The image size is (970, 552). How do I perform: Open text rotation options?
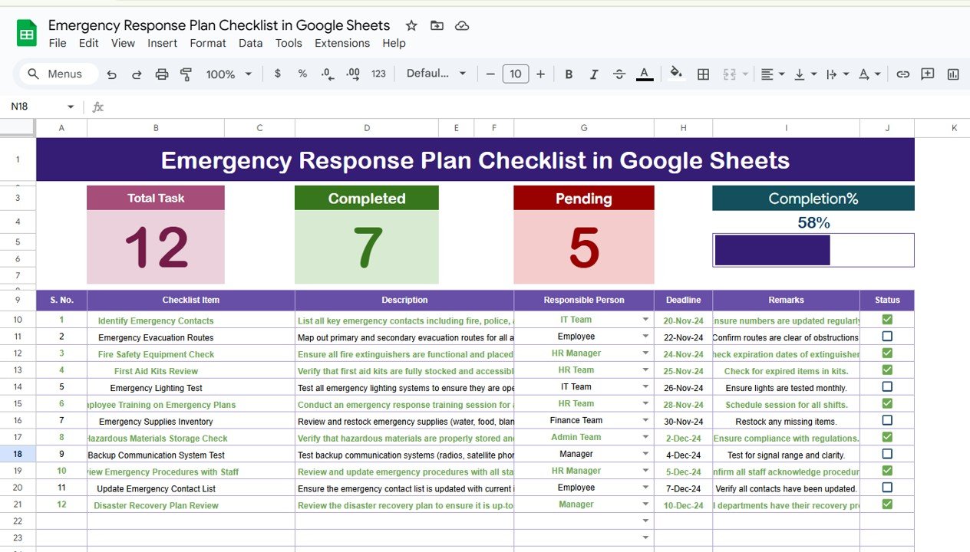point(869,74)
